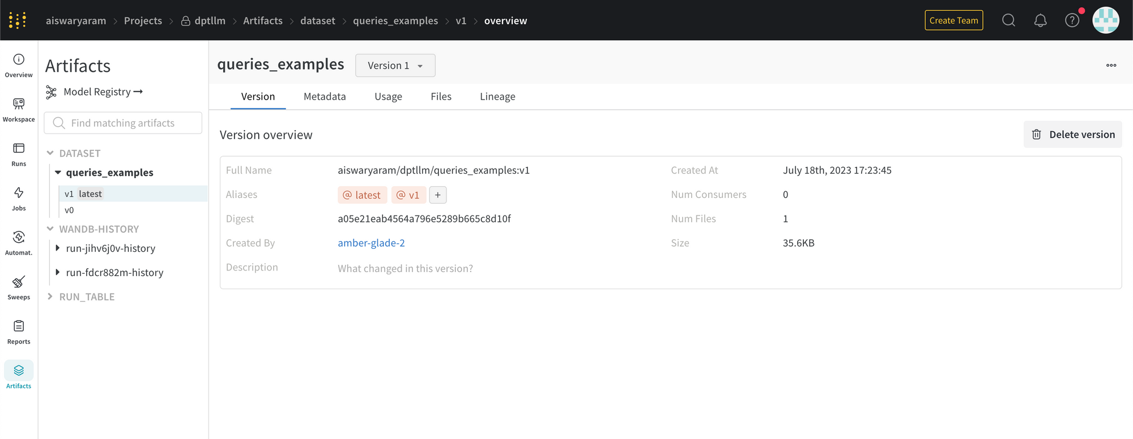Expand the RUN_TABLE section
This screenshot has height=439, width=1133.
pos(50,296)
